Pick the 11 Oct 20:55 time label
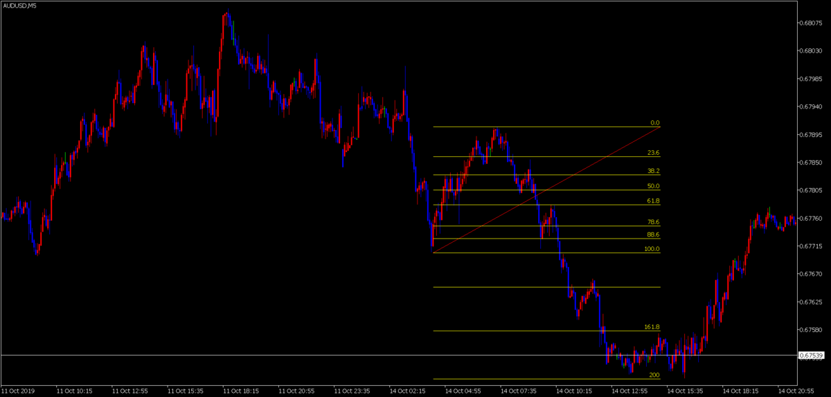Viewport: 831px width, 397px height. tap(296, 391)
